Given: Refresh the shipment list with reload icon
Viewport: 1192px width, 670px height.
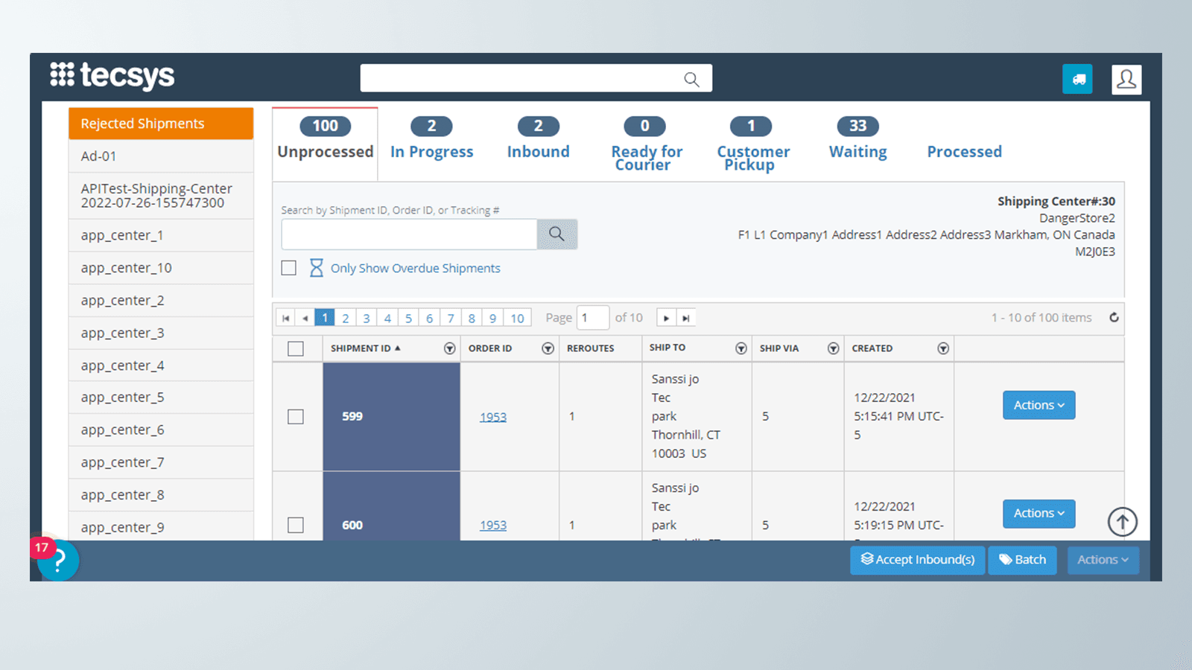Looking at the screenshot, I should tap(1114, 318).
